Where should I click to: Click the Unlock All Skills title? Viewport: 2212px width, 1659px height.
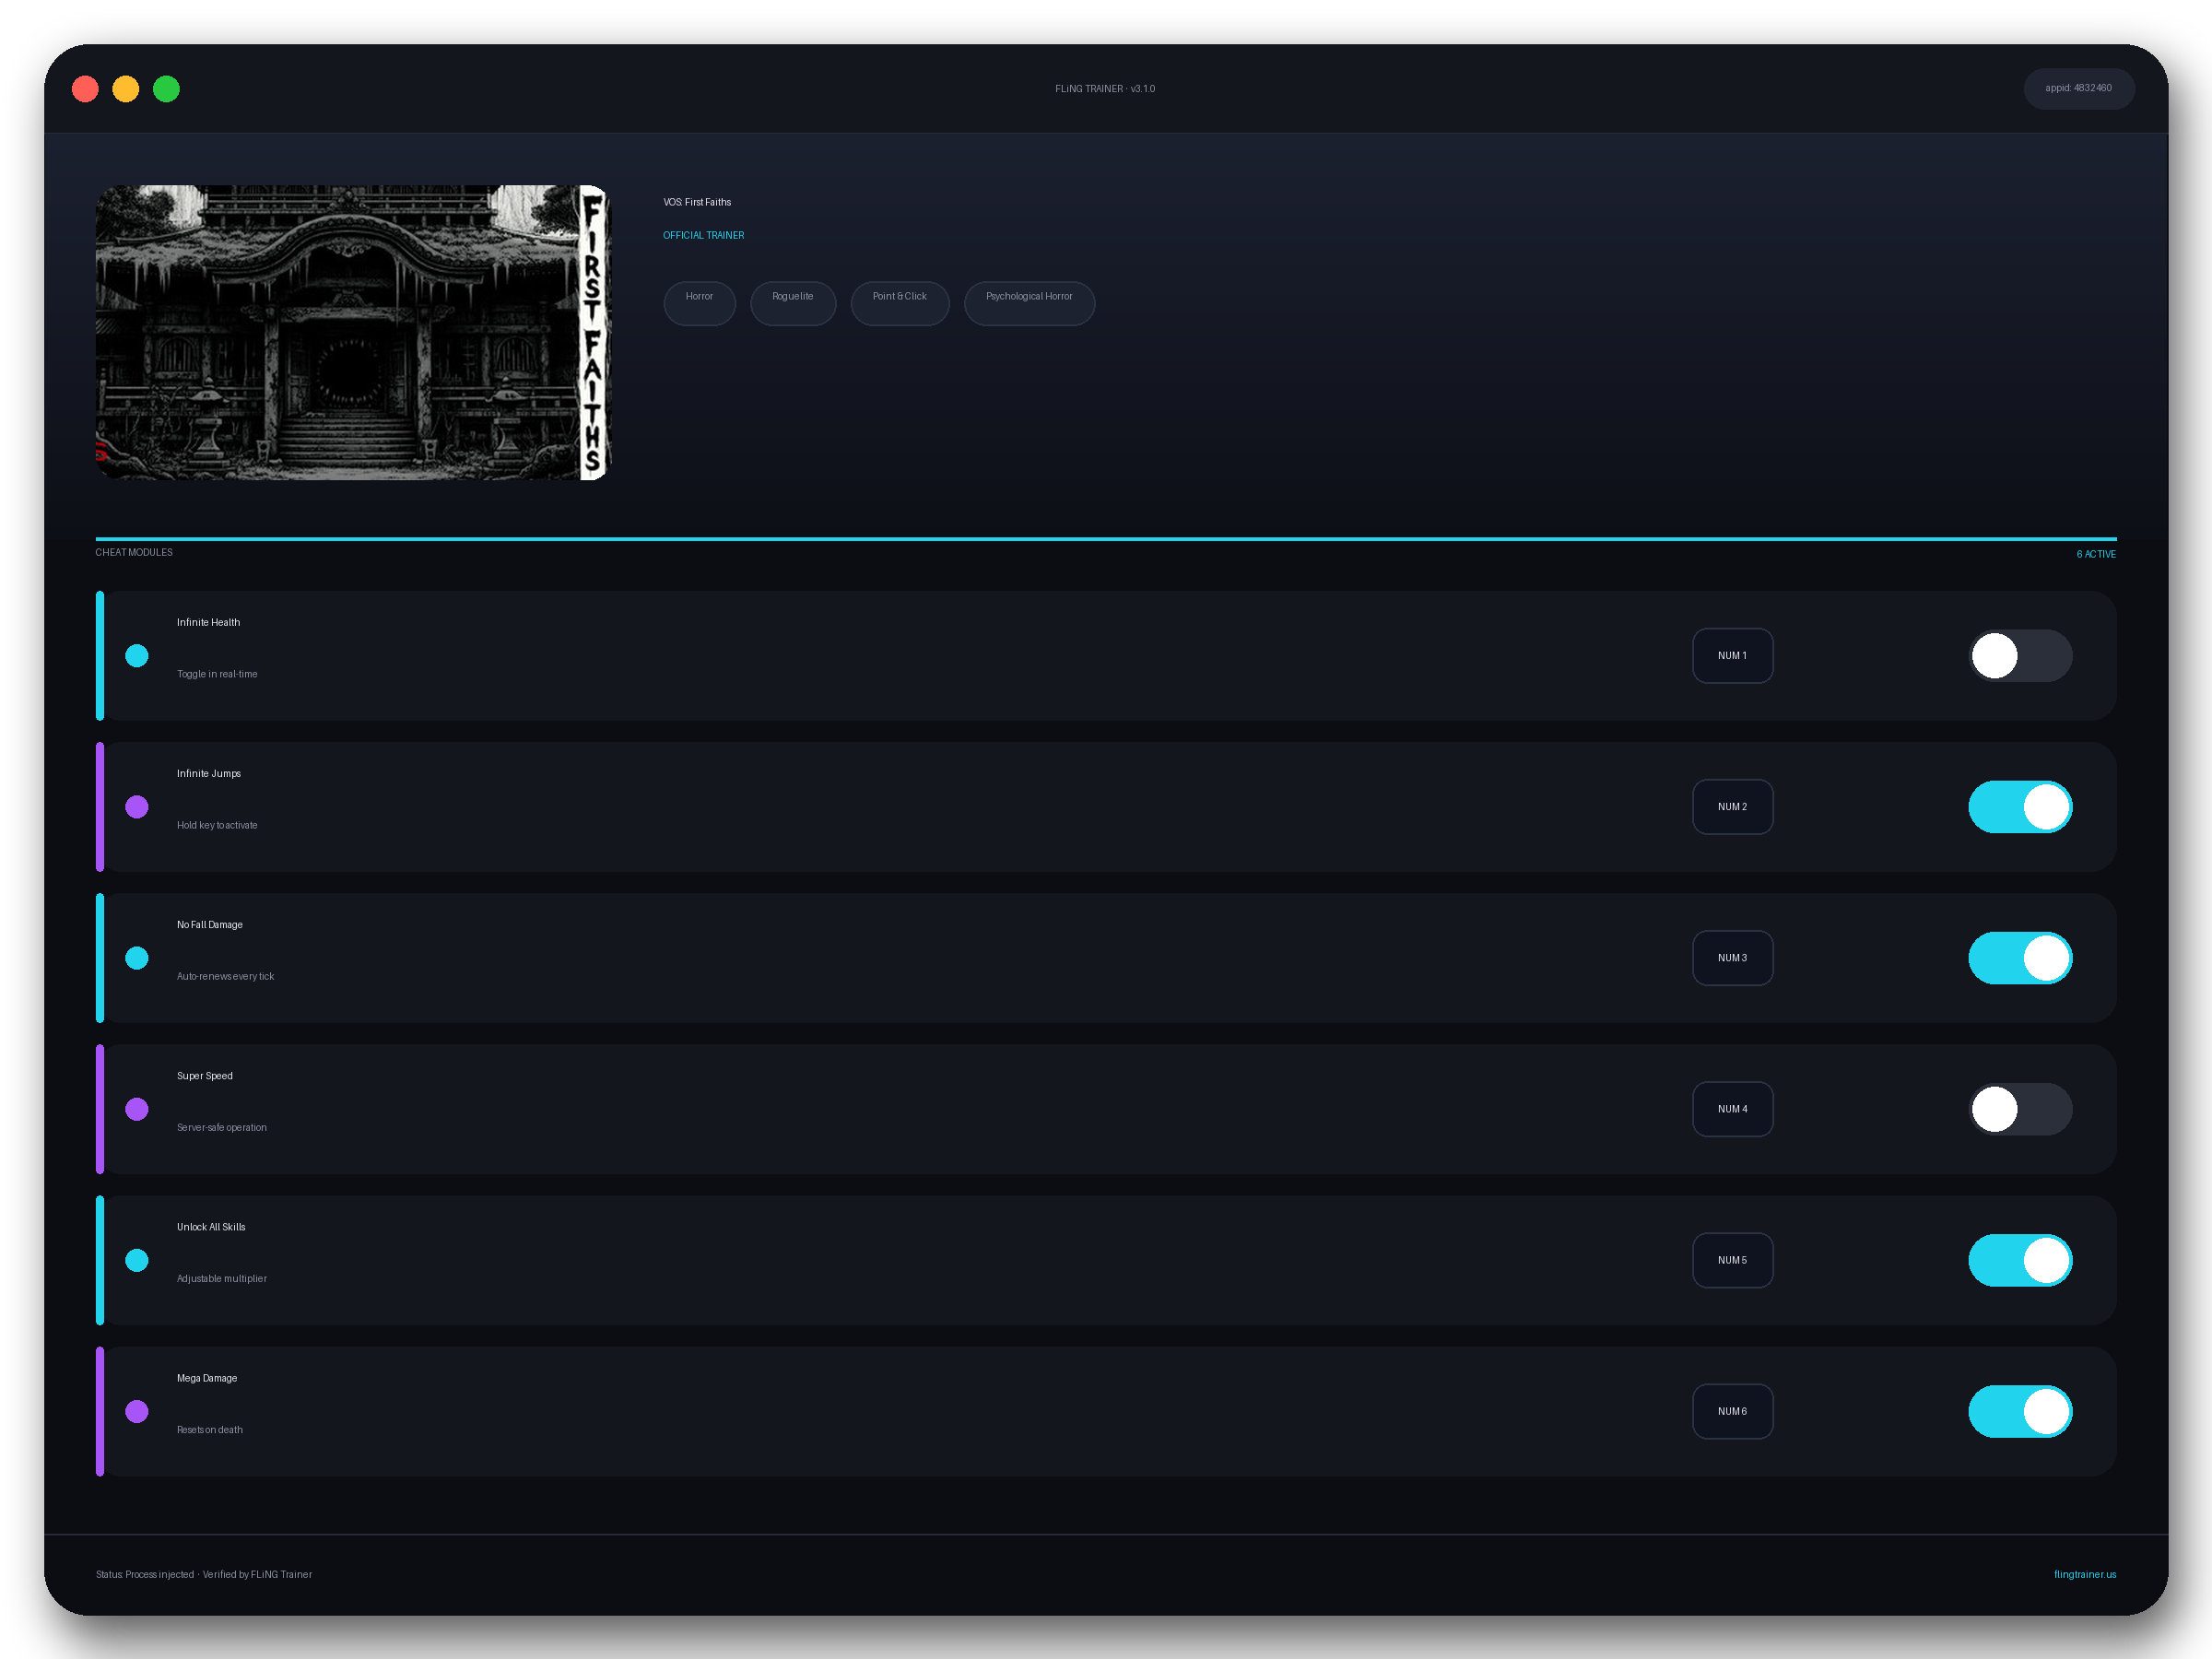[210, 1226]
